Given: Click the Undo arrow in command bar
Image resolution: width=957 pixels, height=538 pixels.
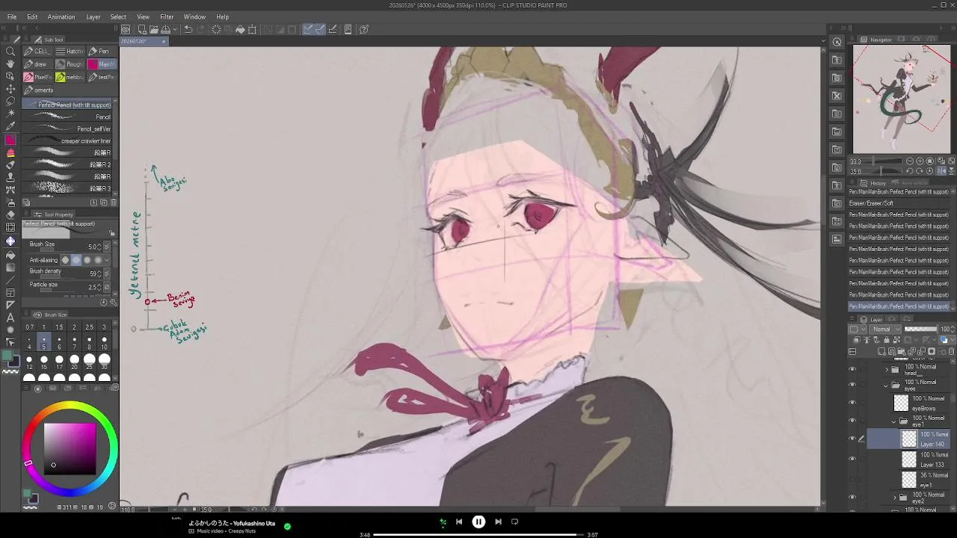Looking at the screenshot, I should click(x=188, y=29).
